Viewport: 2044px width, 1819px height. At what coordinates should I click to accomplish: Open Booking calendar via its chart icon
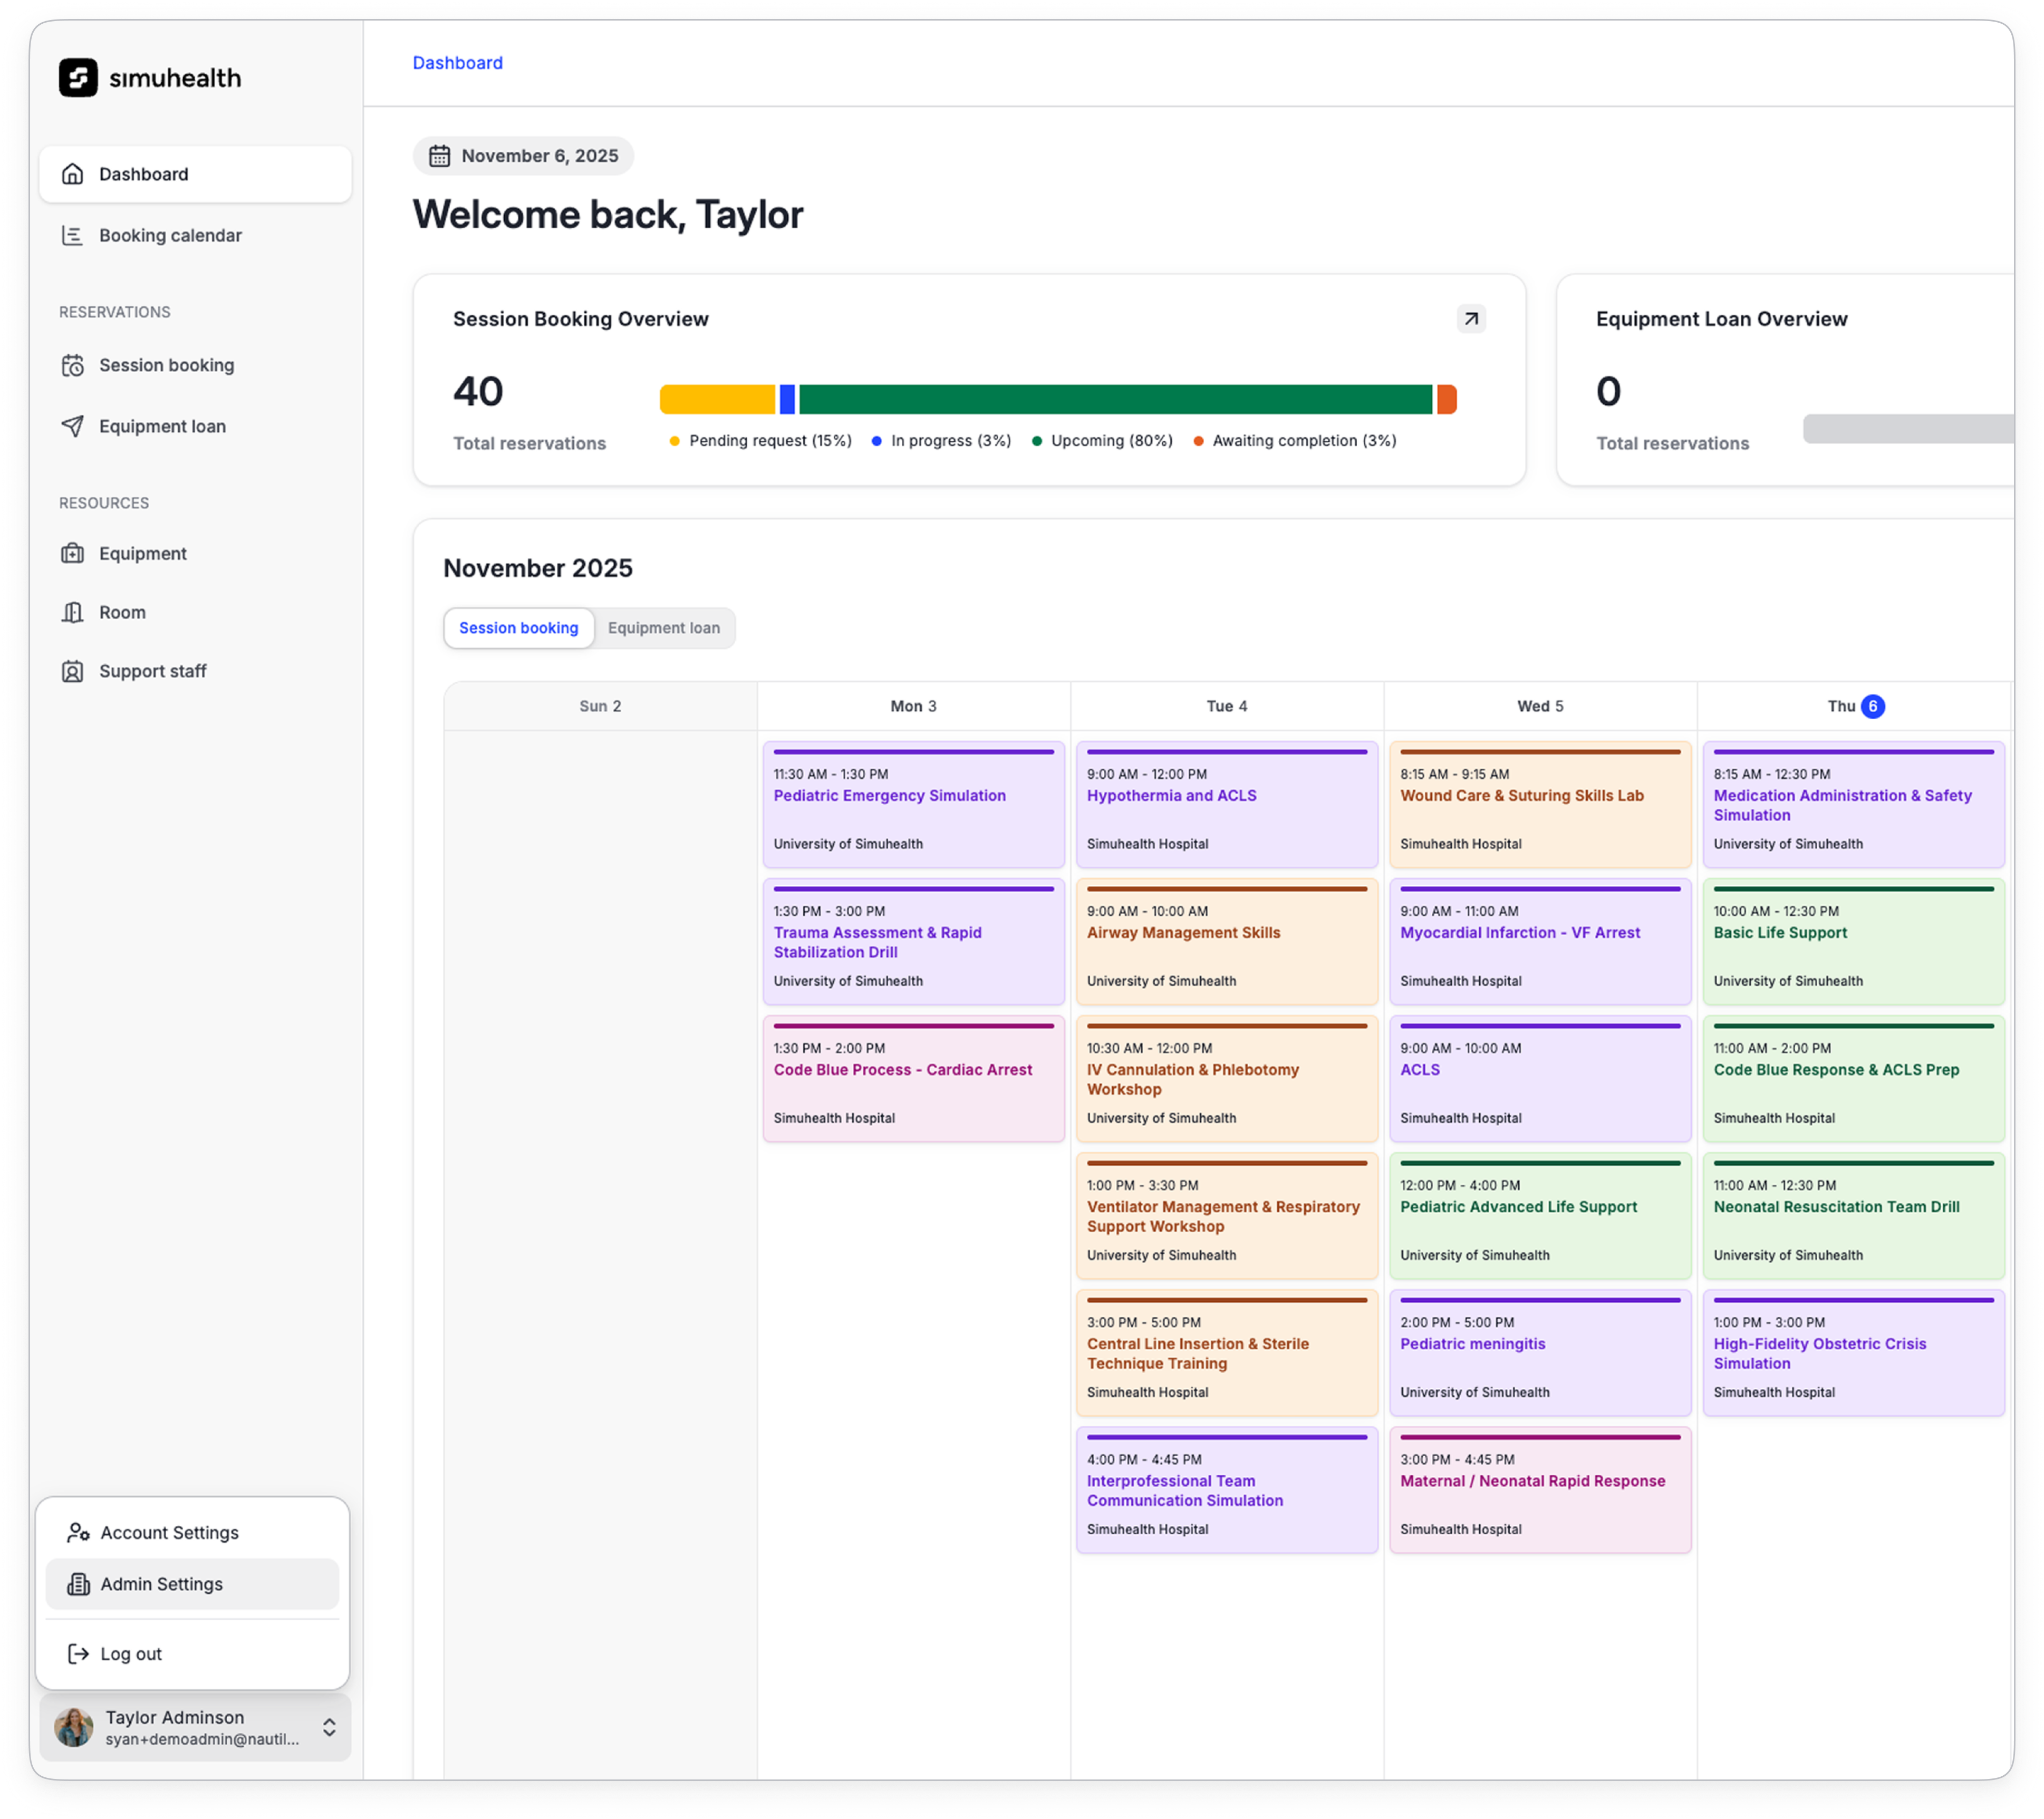tap(72, 235)
